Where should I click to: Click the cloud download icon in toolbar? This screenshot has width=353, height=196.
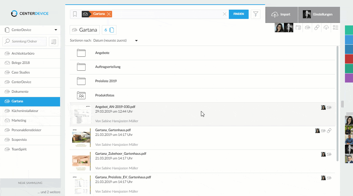pos(326,28)
